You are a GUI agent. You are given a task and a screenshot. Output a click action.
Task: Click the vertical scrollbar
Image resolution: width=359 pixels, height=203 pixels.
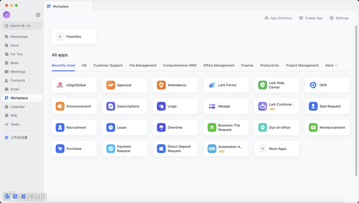356,101
